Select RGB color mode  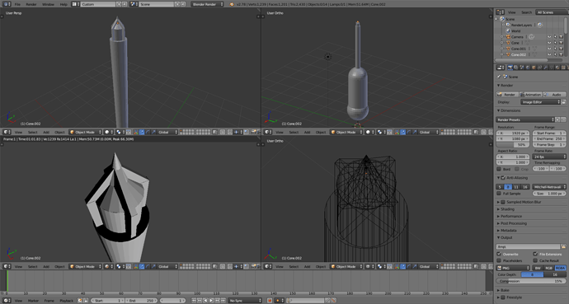[548, 268]
